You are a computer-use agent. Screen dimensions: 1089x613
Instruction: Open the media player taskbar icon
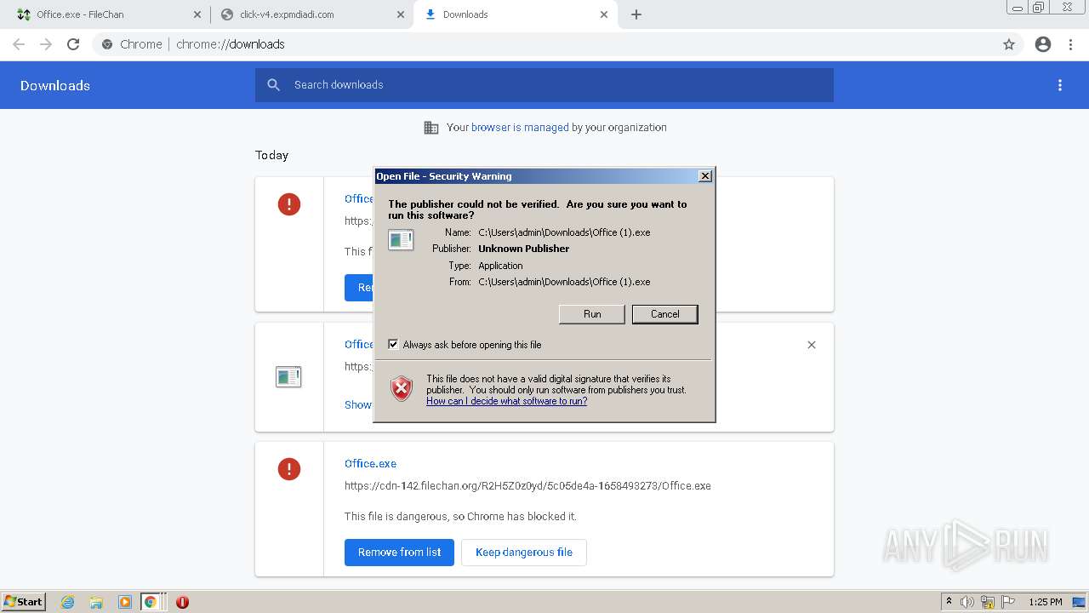(x=124, y=602)
